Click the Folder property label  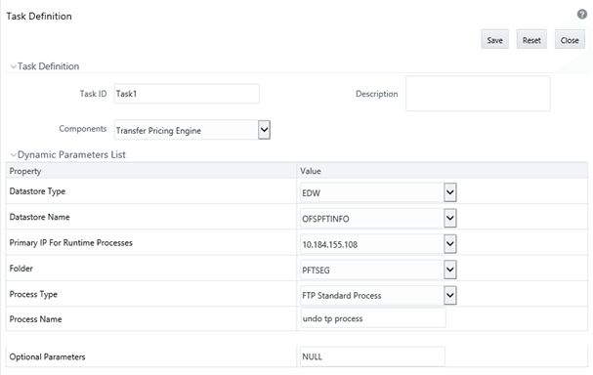click(21, 269)
